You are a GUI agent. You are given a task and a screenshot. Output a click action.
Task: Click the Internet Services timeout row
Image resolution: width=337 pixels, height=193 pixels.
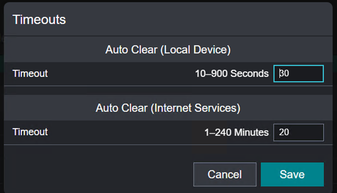(116, 132)
